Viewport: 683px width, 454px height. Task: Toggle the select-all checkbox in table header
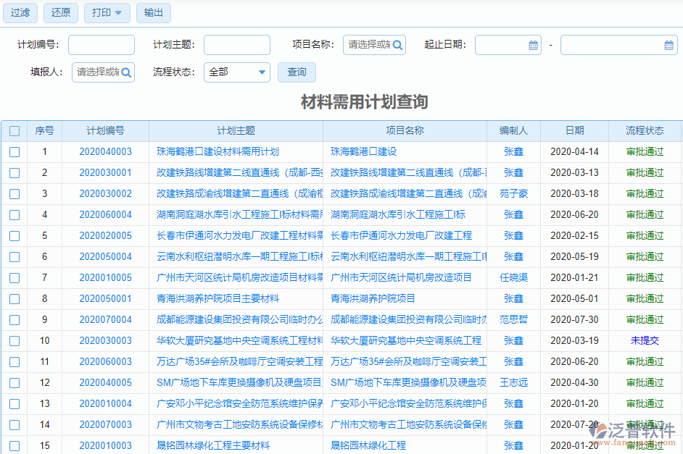click(x=15, y=130)
